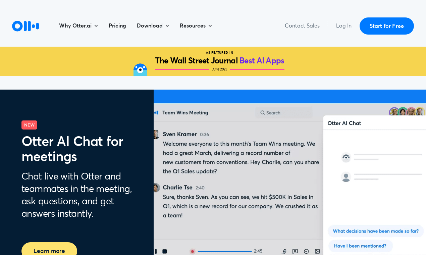Click The Wall Street Journal Best AI Apps banner

(220, 61)
